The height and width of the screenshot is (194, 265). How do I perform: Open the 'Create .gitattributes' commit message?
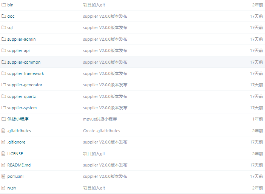(x=102, y=131)
